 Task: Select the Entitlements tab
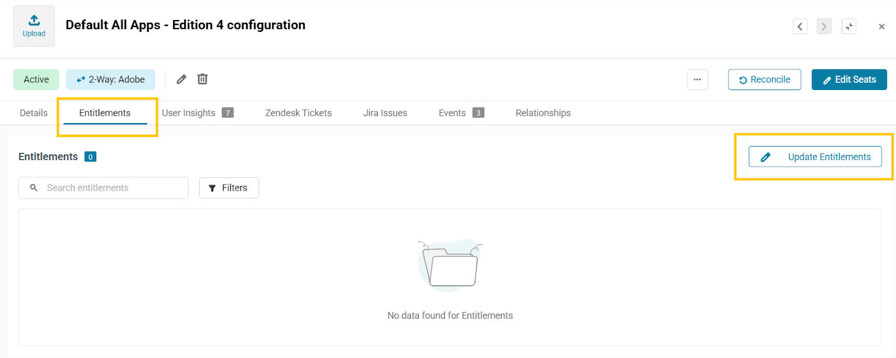105,113
